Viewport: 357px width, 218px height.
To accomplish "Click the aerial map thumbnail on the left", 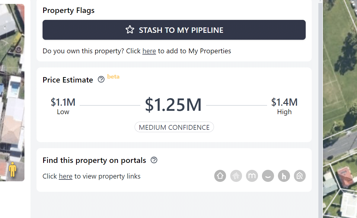I will [x=12, y=91].
